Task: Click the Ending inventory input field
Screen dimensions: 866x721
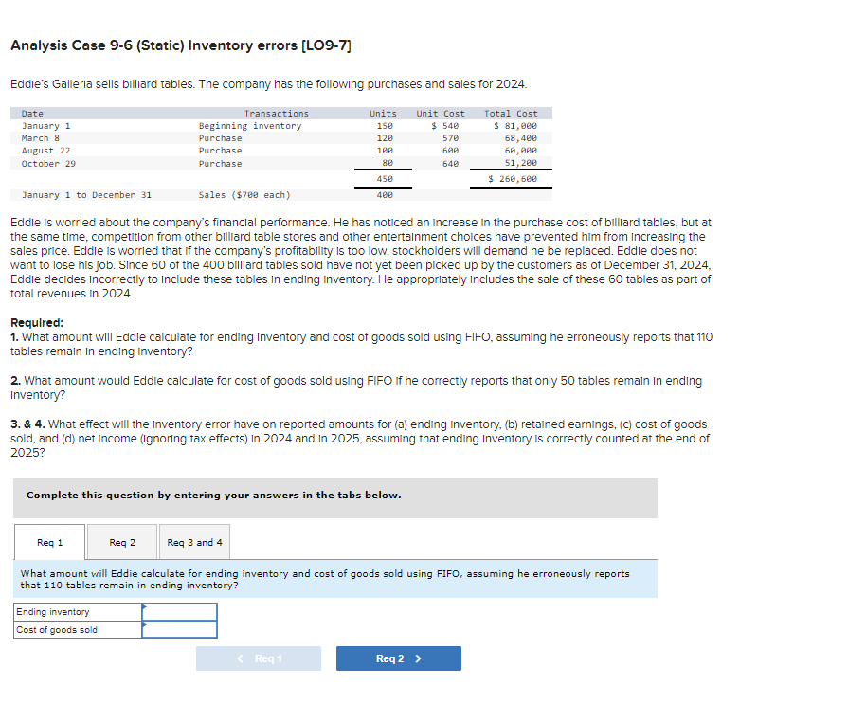Action: (179, 612)
